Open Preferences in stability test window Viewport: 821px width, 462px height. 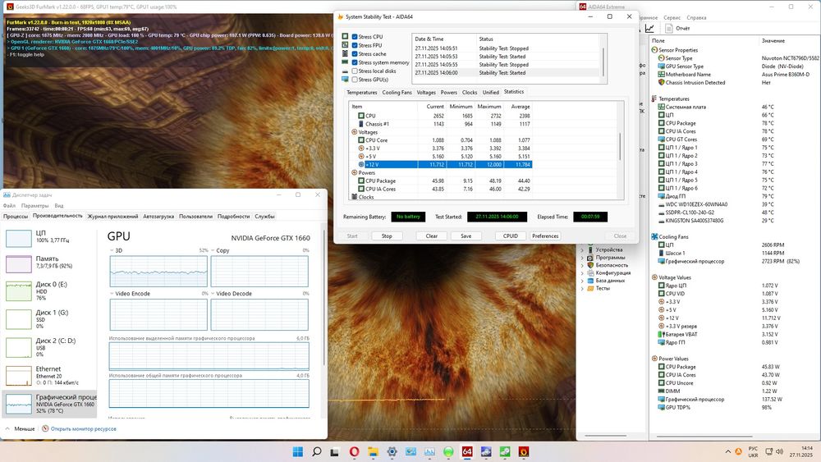[545, 236]
